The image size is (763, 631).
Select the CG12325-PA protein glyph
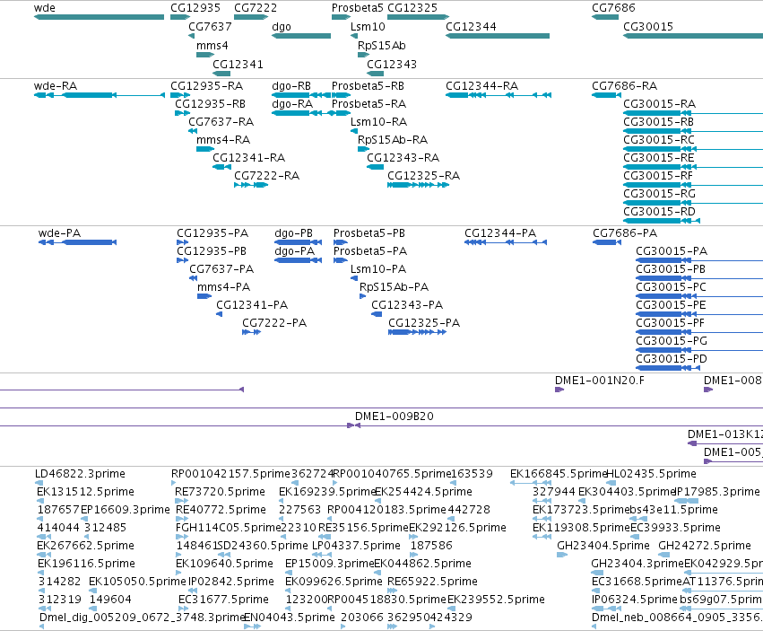417,332
